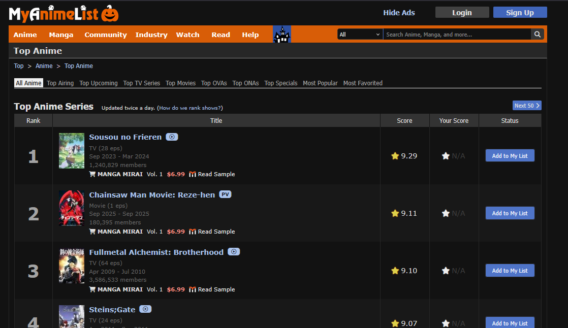Click the Top breadcrumb link
Viewport: 568px width, 328px height.
point(18,66)
